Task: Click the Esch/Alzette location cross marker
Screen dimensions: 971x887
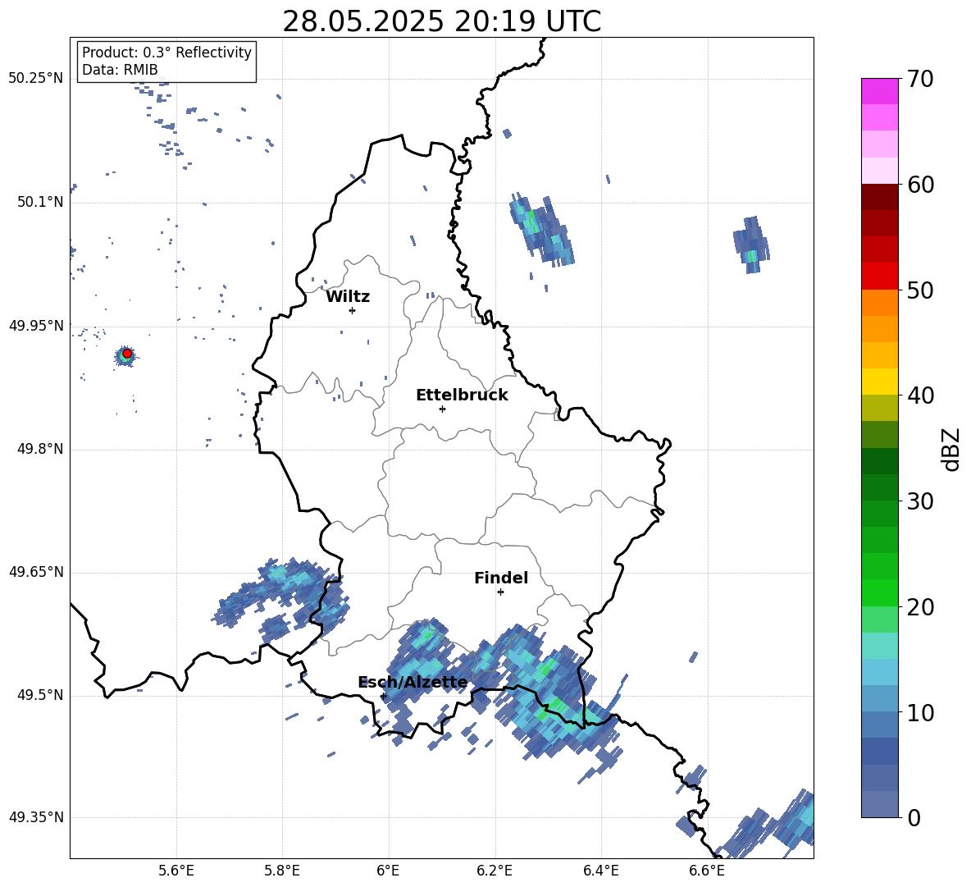Action: tap(383, 696)
